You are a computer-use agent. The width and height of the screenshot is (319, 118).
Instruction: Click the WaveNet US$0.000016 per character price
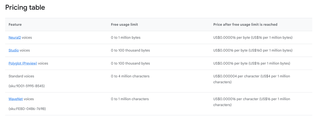[x=252, y=102]
